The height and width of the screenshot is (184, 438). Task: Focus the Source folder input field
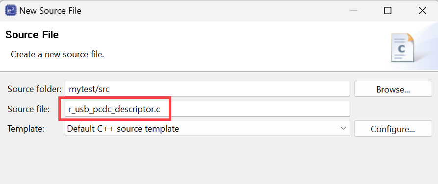pyautogui.click(x=207, y=89)
